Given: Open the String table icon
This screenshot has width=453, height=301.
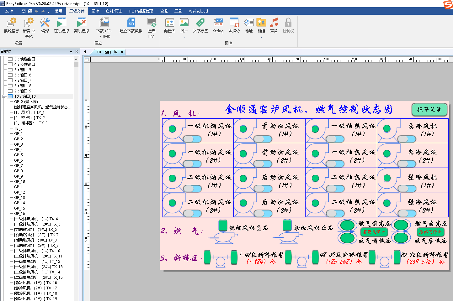Looking at the screenshot, I should pos(218,25).
